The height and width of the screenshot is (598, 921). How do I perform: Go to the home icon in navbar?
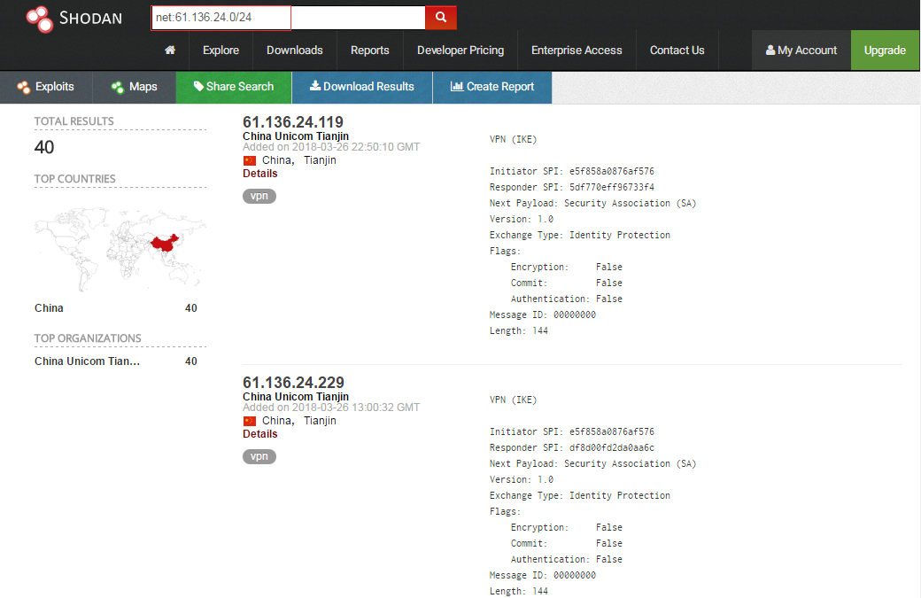pos(170,50)
